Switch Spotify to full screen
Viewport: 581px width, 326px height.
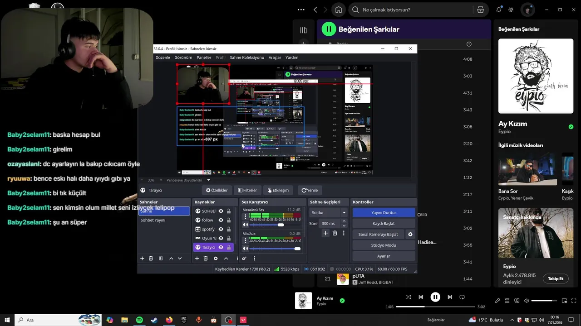click(x=575, y=301)
